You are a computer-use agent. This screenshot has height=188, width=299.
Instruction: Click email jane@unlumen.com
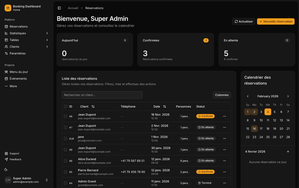pyautogui.click(x=90, y=140)
